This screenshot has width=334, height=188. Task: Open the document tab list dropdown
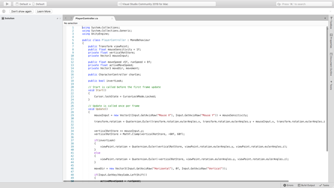(x=325, y=18)
